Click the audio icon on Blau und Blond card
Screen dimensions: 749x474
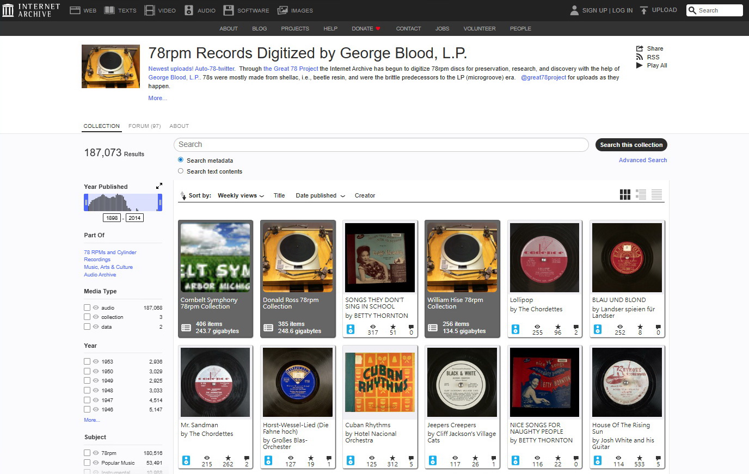(597, 329)
